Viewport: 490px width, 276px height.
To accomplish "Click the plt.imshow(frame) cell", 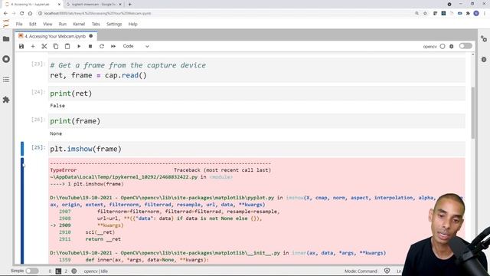I will tap(256, 149).
